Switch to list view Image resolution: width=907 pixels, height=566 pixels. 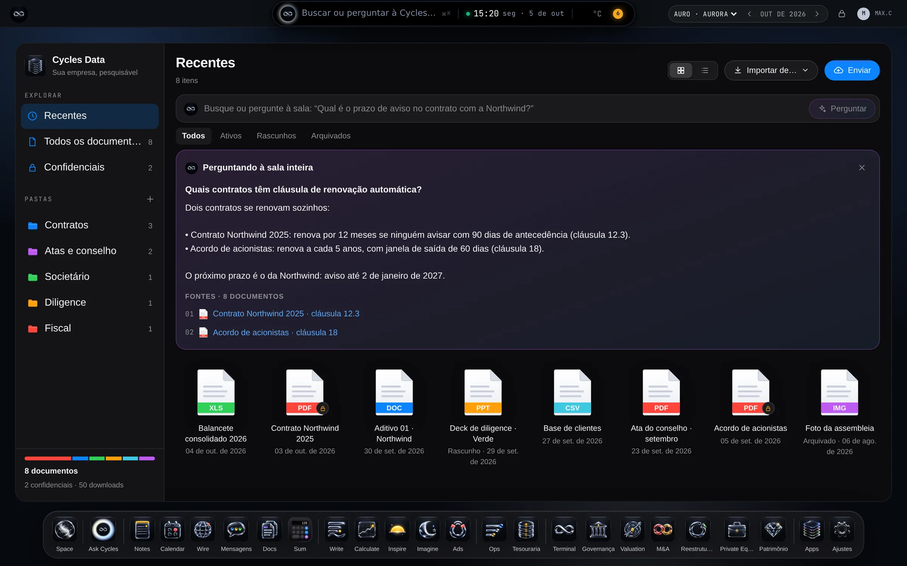pos(705,70)
